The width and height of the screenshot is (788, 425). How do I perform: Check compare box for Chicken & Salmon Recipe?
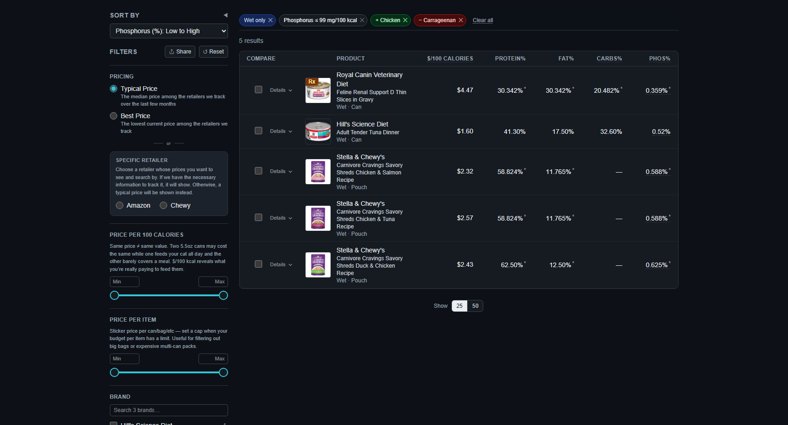click(259, 171)
